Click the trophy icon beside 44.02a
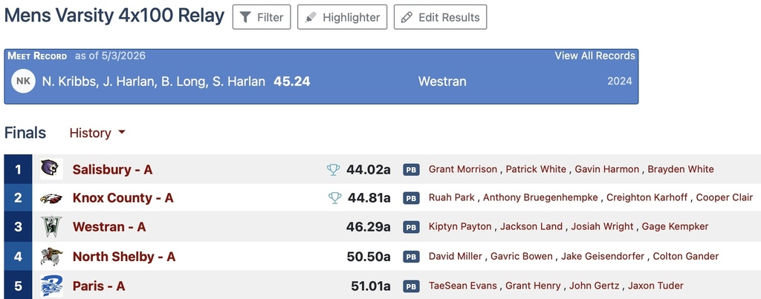This screenshot has width=761, height=299. (334, 169)
